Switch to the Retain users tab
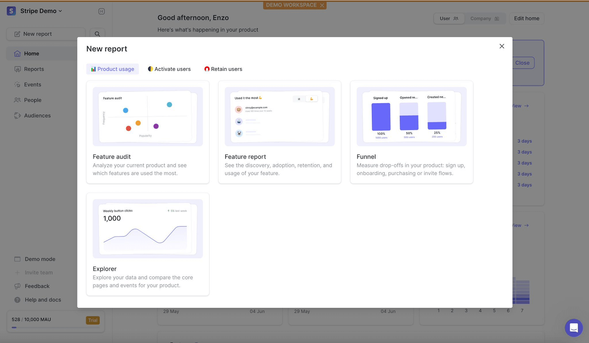Viewport: 589px width, 343px height. [223, 69]
